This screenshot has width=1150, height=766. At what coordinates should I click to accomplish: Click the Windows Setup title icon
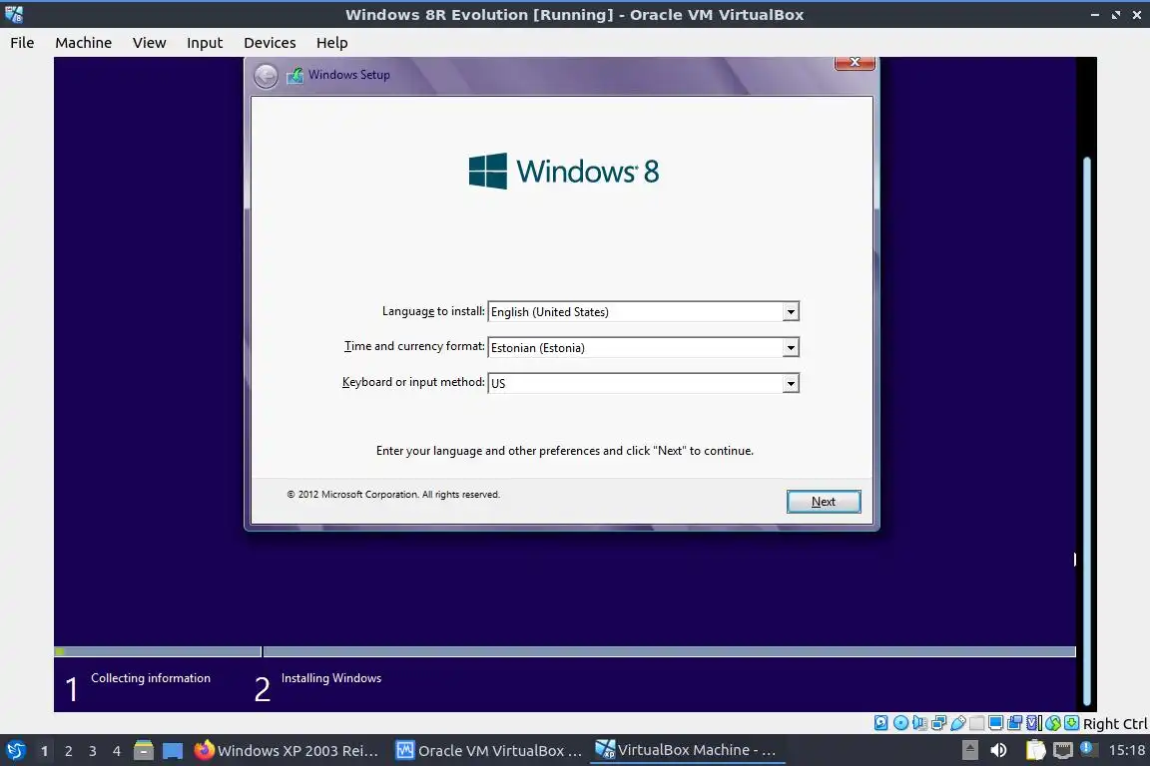(x=294, y=75)
